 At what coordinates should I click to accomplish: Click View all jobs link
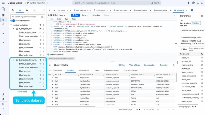click(134, 65)
